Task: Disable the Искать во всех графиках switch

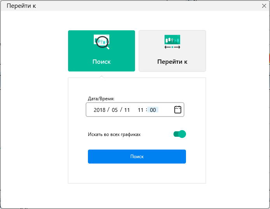Action: tap(180, 134)
